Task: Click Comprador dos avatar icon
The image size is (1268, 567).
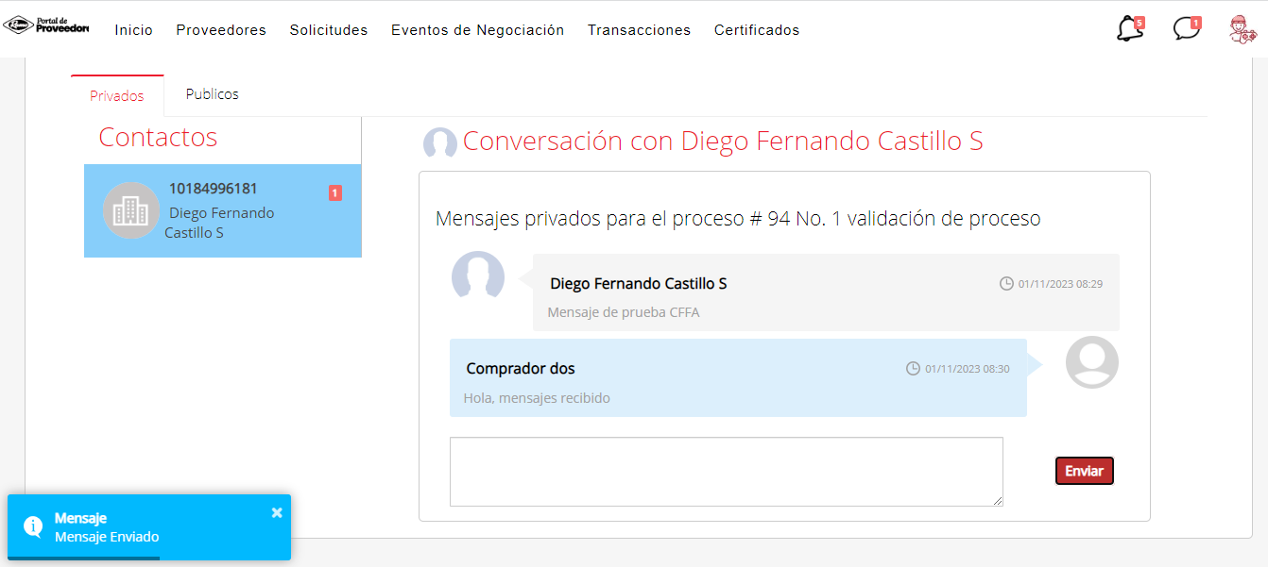Action: (1091, 362)
